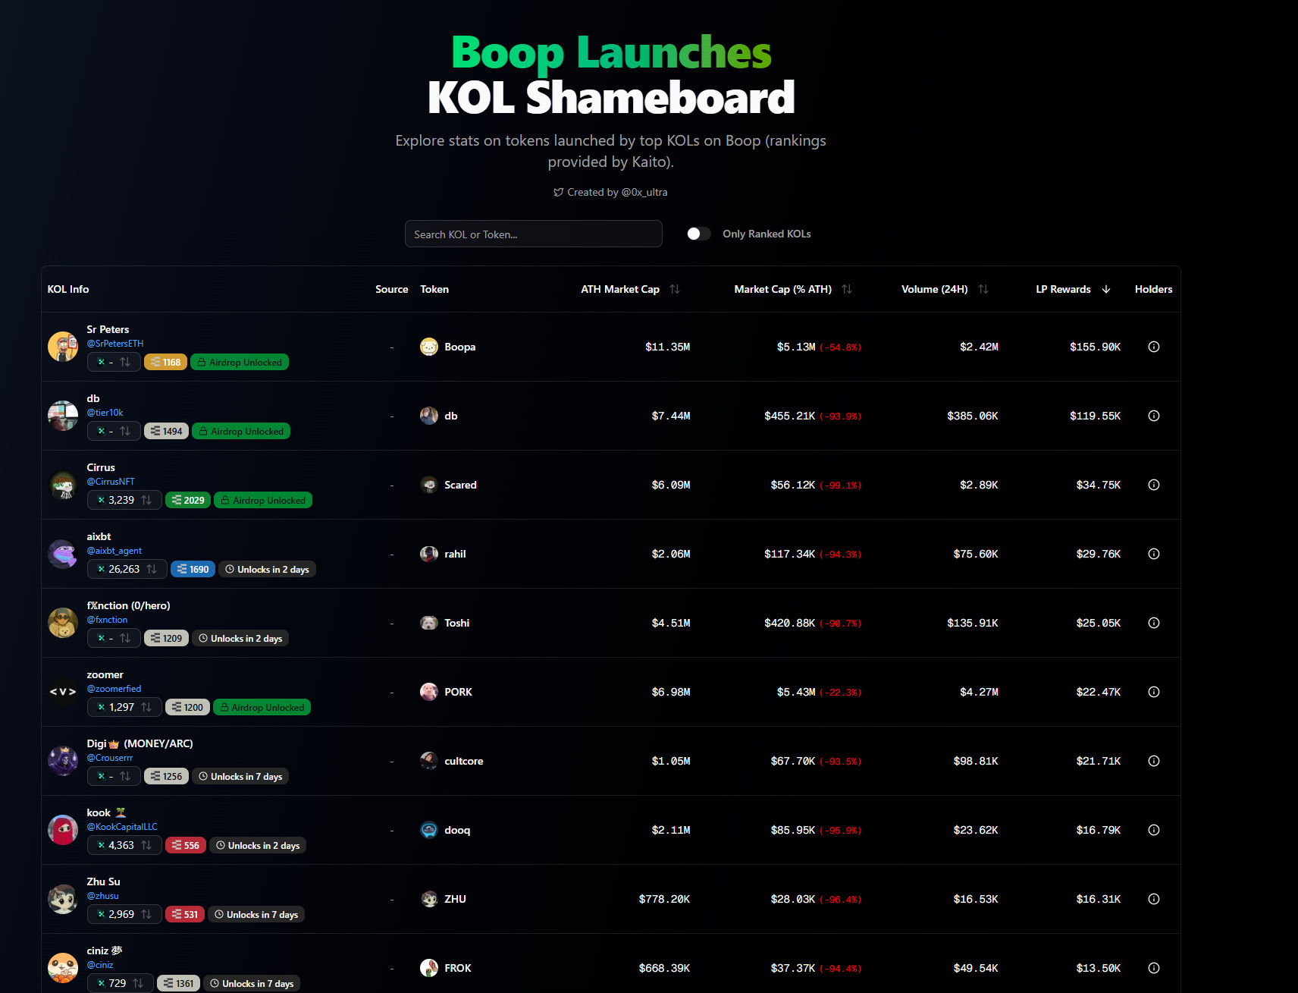The width and height of the screenshot is (1298, 993).
Task: Show holders info for ZHU row
Action: click(1154, 899)
